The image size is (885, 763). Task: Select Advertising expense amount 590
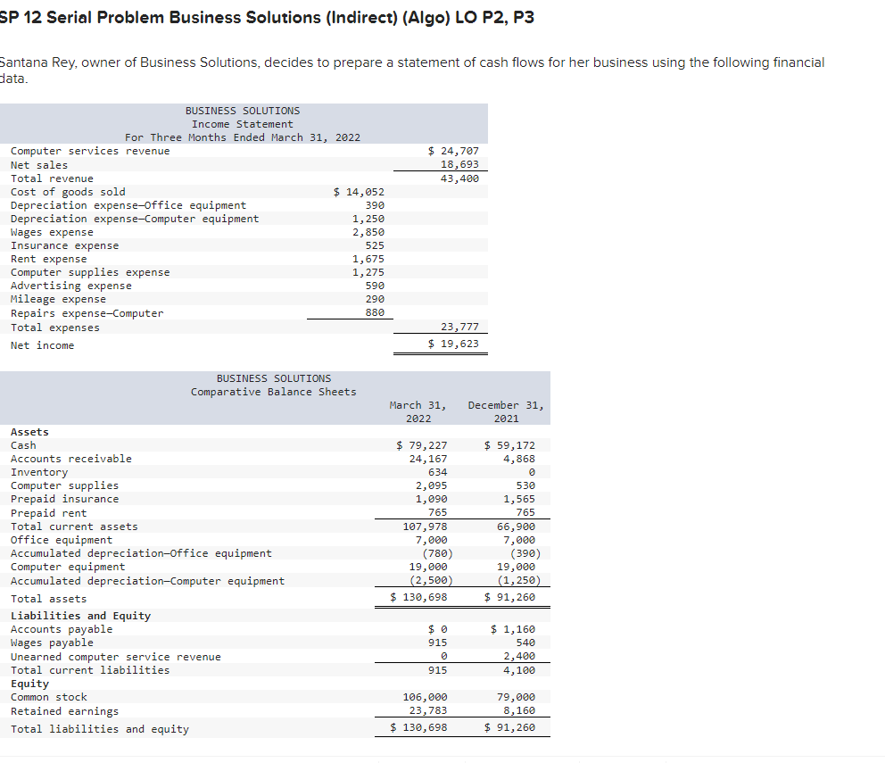(375, 286)
